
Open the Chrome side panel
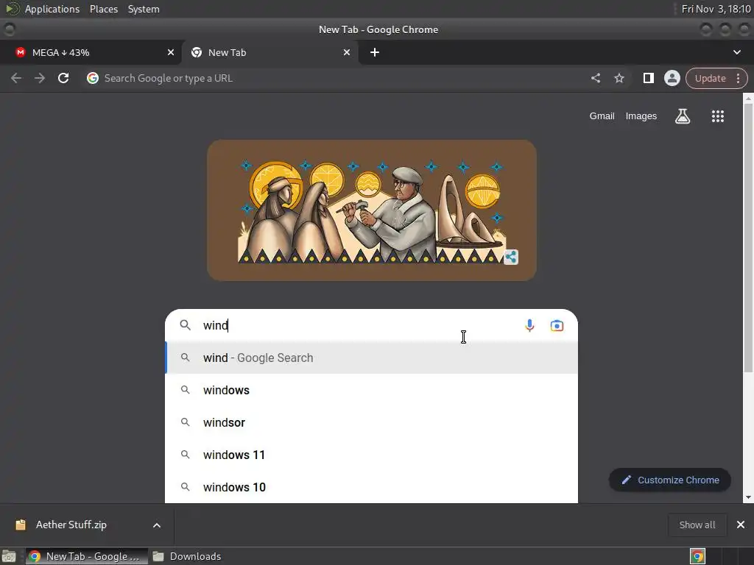pos(648,78)
